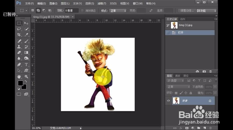Open the 文件(F) menu
Viewport: 233px width, 130px height.
(x=29, y=3)
